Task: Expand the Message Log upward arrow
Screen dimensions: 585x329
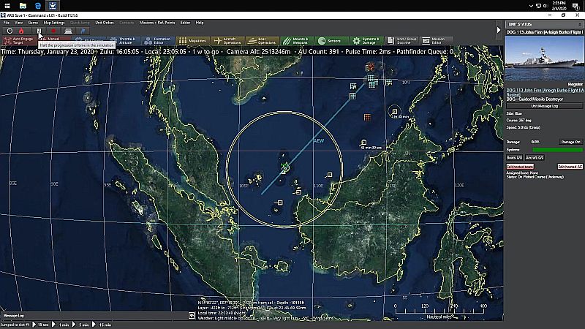Action: (192, 316)
